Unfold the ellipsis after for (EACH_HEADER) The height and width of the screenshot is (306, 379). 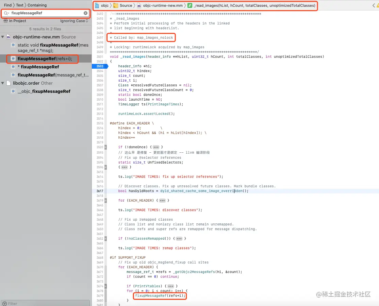tap(162, 201)
